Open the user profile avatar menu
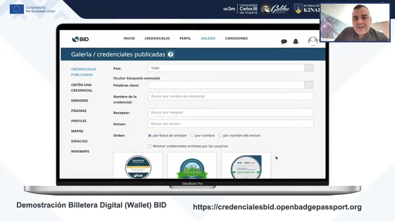The image size is (395, 222). [x=313, y=41]
